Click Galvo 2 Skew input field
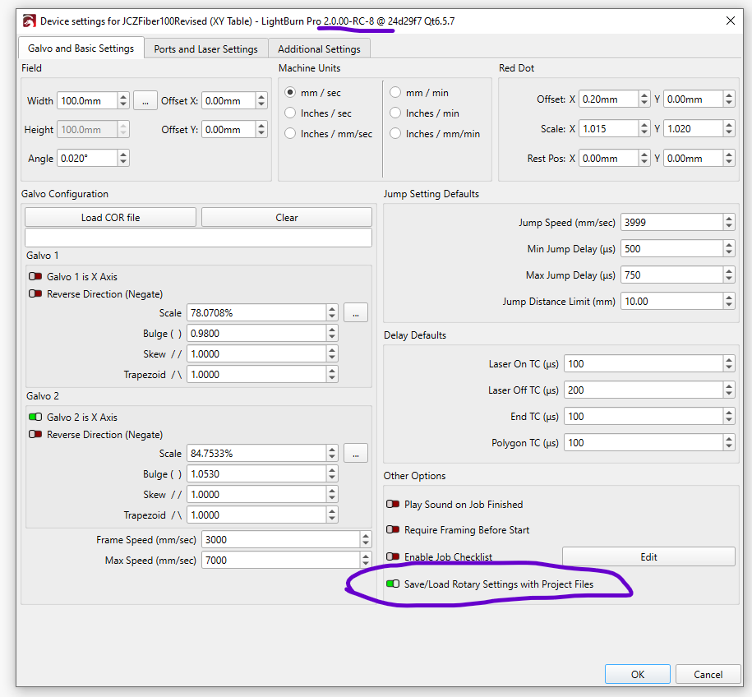 (x=256, y=495)
